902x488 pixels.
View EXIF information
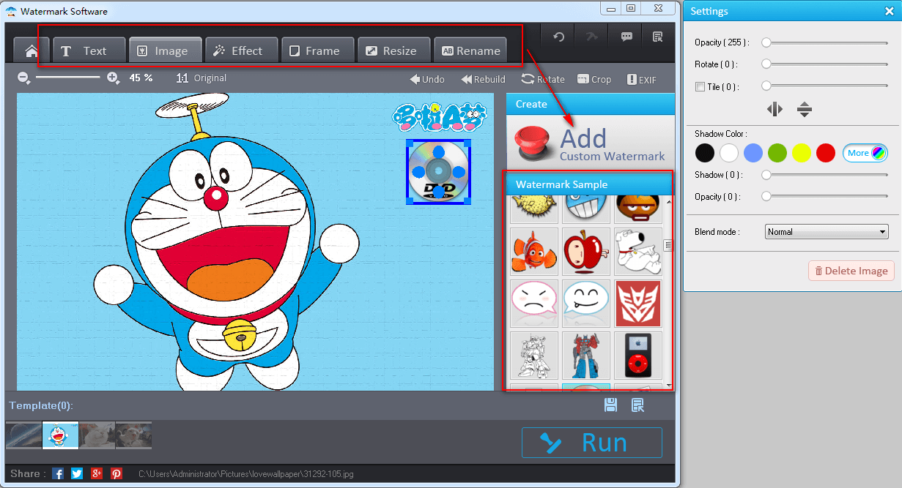[x=642, y=79]
